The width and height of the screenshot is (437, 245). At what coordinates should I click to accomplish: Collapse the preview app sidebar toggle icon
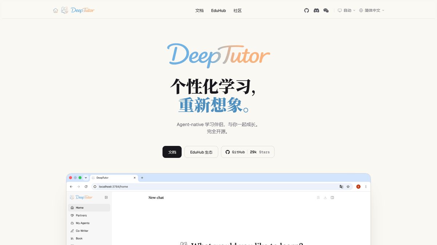106,197
